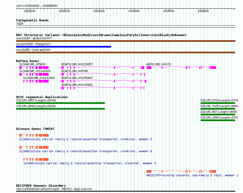Screen dimensions: 243x193
Task: Open the Cytogenetic Bands track title
Action: (32, 20)
